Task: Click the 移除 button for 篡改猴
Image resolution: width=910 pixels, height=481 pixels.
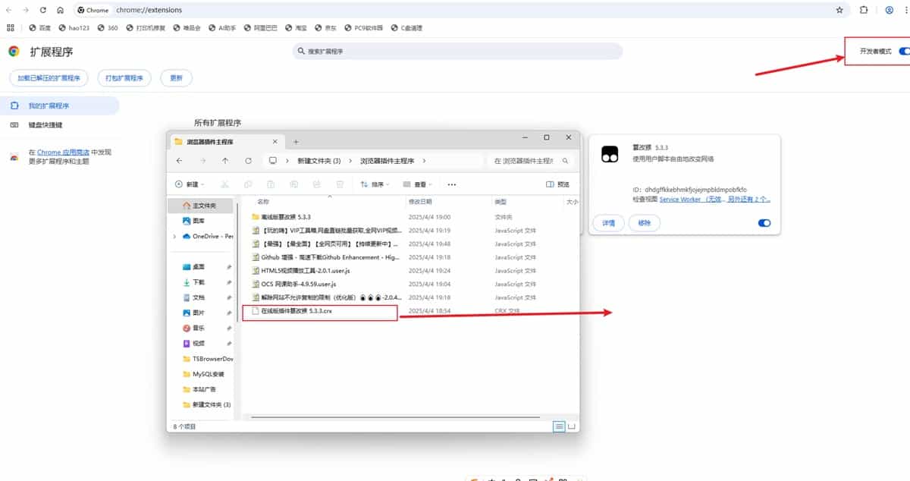Action: tap(644, 223)
